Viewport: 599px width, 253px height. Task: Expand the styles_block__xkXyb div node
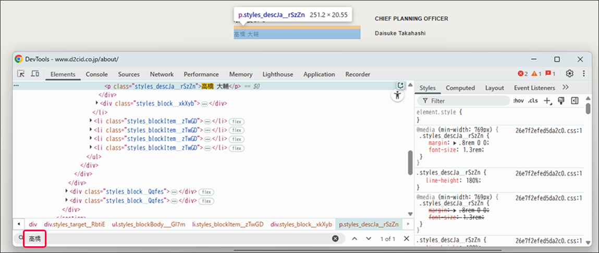pos(97,103)
